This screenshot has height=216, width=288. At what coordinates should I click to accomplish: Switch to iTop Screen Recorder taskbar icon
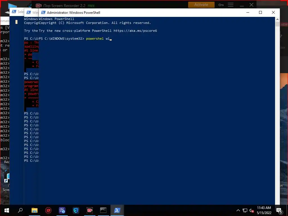tap(90, 210)
